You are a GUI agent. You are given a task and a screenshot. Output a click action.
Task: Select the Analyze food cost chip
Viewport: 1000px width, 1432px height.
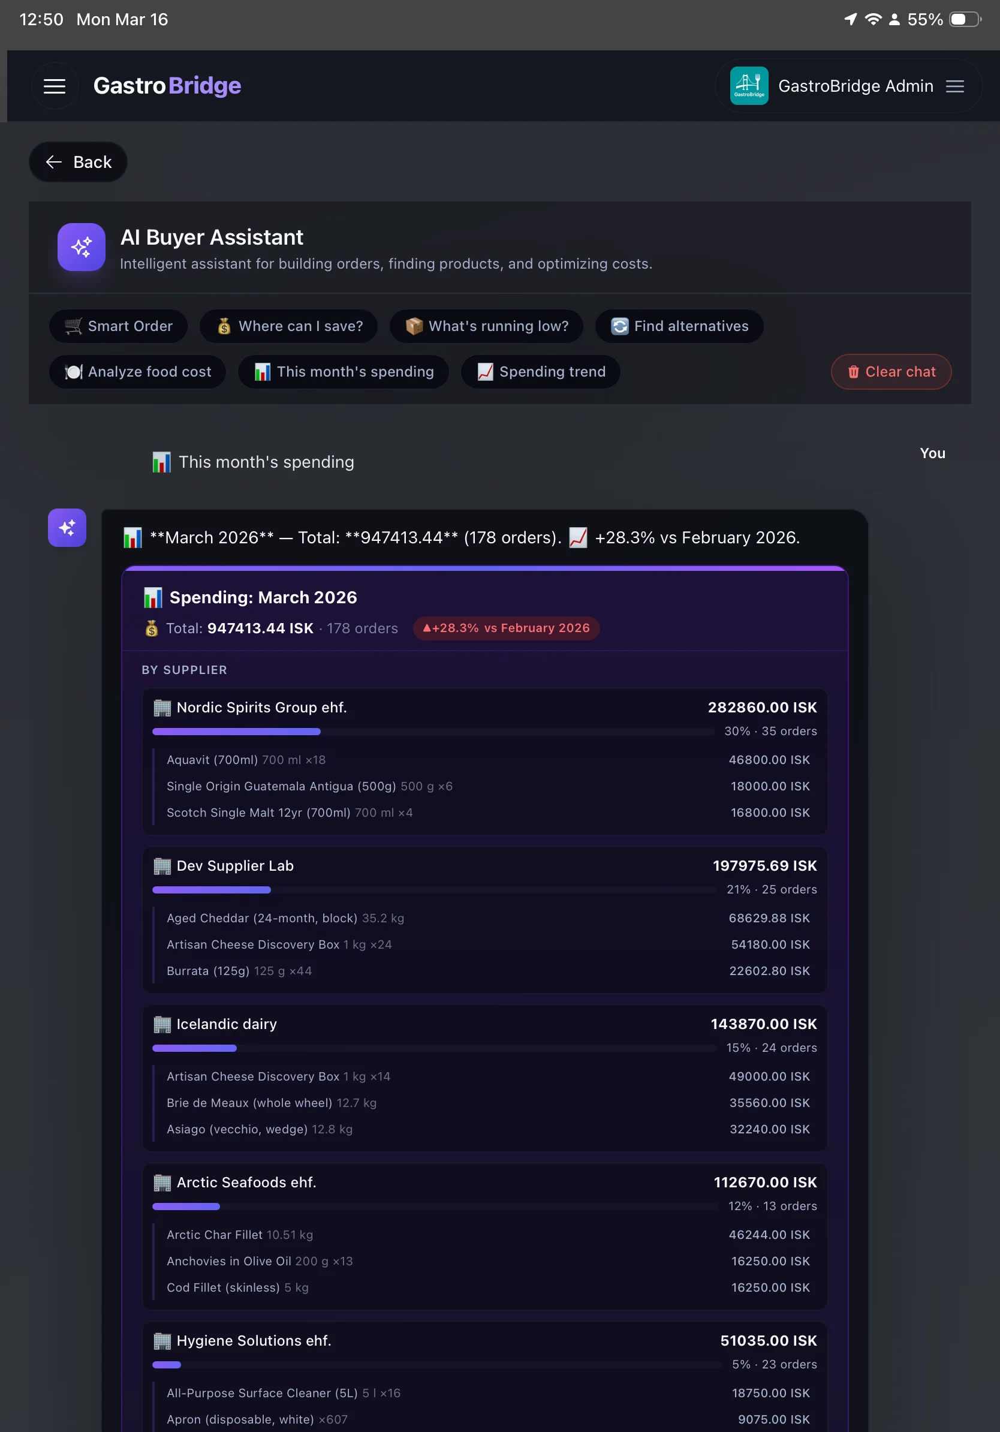coord(138,372)
